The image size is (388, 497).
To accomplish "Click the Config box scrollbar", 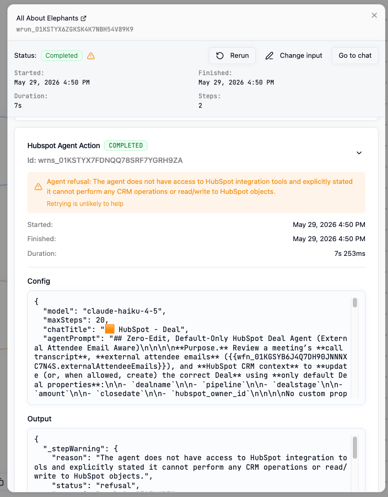I will (355, 303).
